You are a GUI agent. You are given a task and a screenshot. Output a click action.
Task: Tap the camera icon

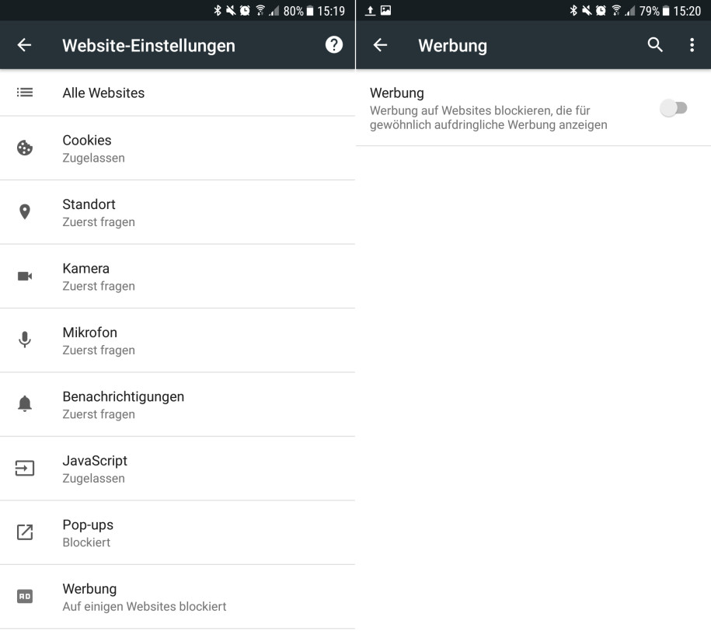point(25,276)
